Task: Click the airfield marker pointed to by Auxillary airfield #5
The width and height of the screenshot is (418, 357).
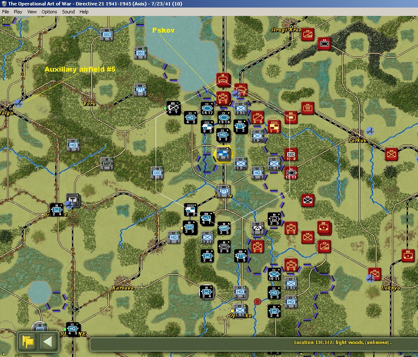Action: tap(18, 103)
